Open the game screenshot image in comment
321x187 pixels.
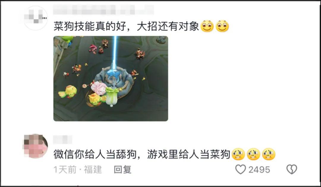pos(111,78)
